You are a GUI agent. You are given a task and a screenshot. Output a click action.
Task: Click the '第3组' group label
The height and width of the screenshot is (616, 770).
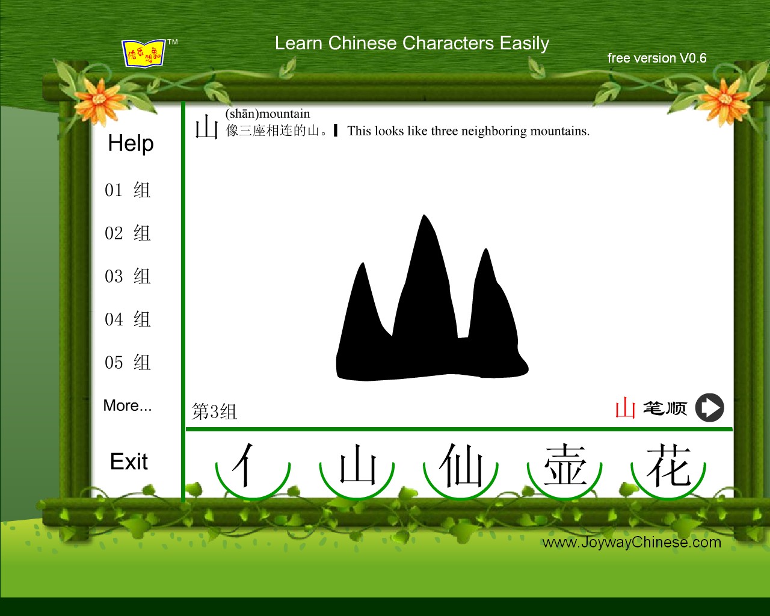click(214, 411)
